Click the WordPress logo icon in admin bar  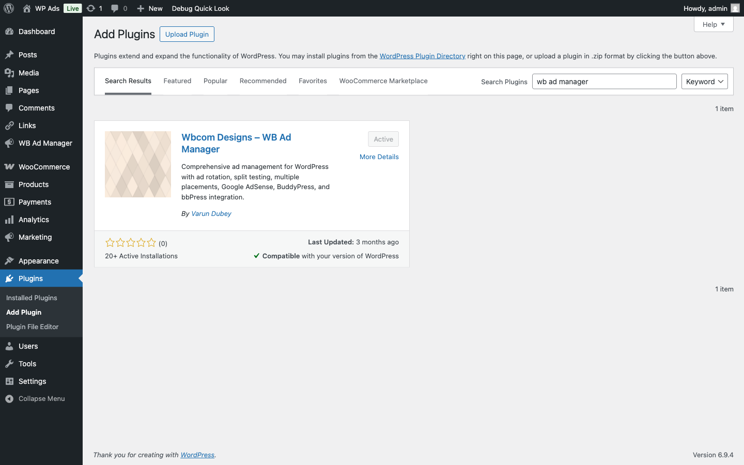tap(9, 8)
